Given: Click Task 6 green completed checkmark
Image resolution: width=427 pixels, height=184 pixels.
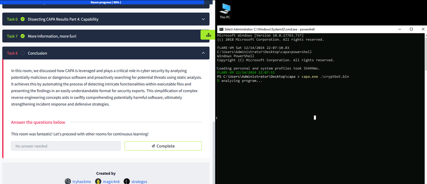Looking at the screenshot, I should pyautogui.click(x=23, y=19).
